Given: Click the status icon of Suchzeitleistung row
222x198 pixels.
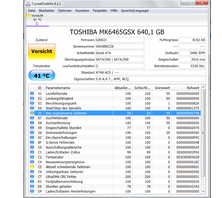Looking at the screenshot, I should [32, 123].
